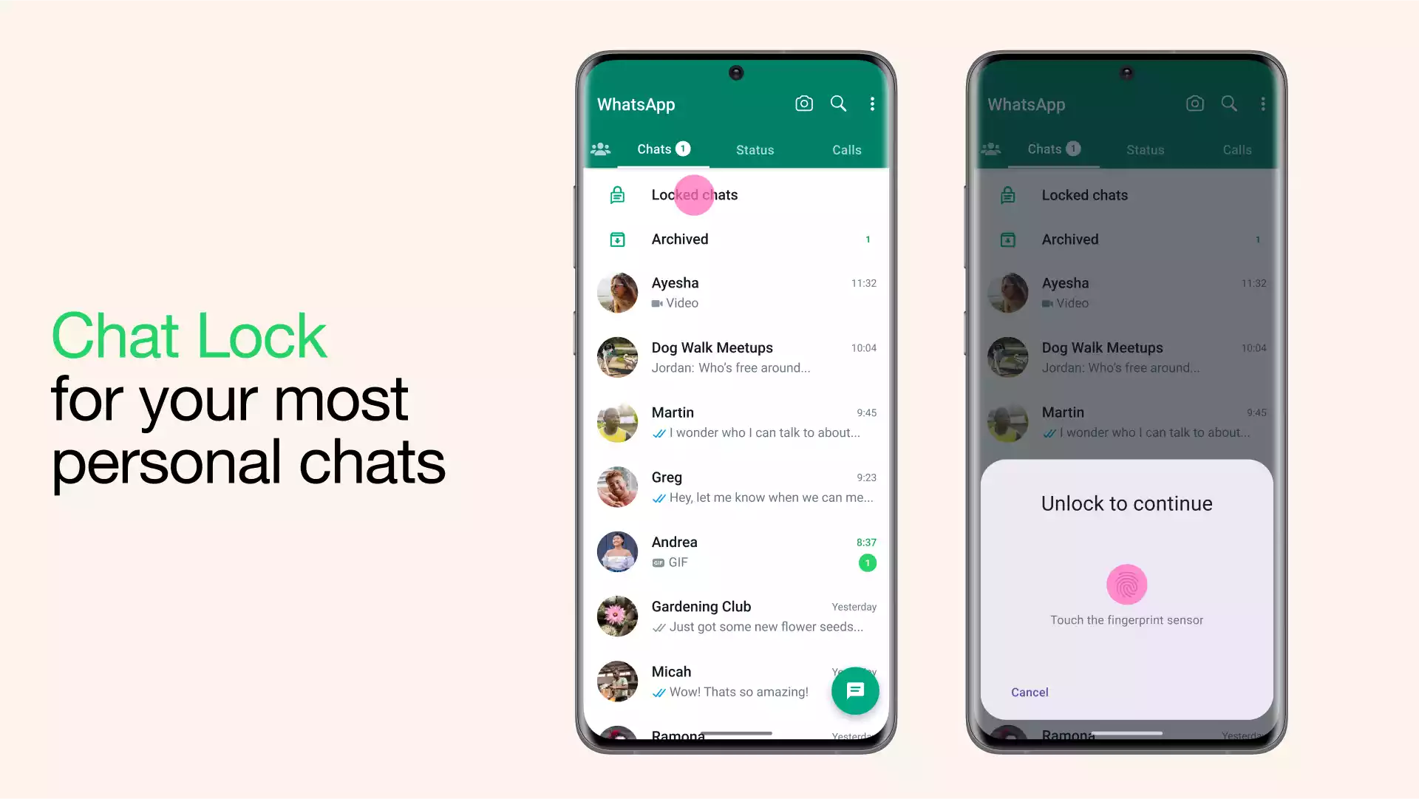Cancel the fingerprint unlock prompt
The image size is (1419, 799).
[1030, 692]
